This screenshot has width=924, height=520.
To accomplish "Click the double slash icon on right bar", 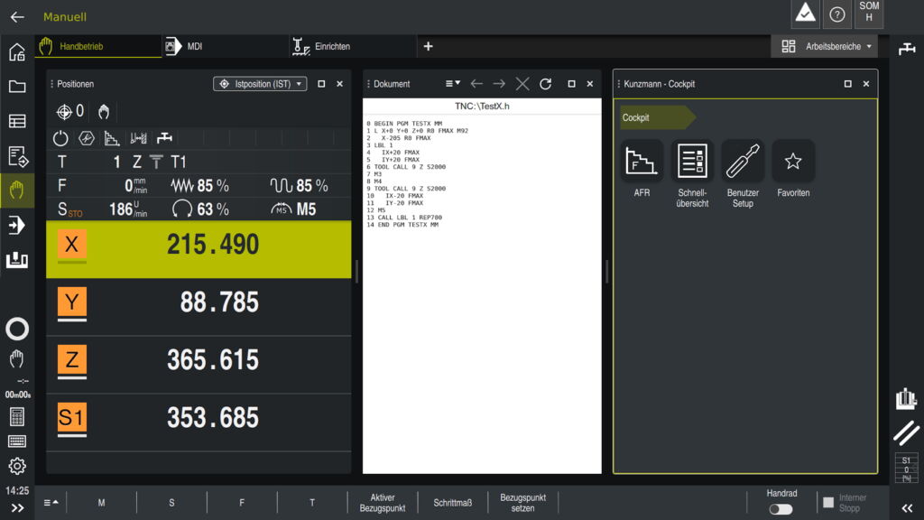I will [906, 432].
